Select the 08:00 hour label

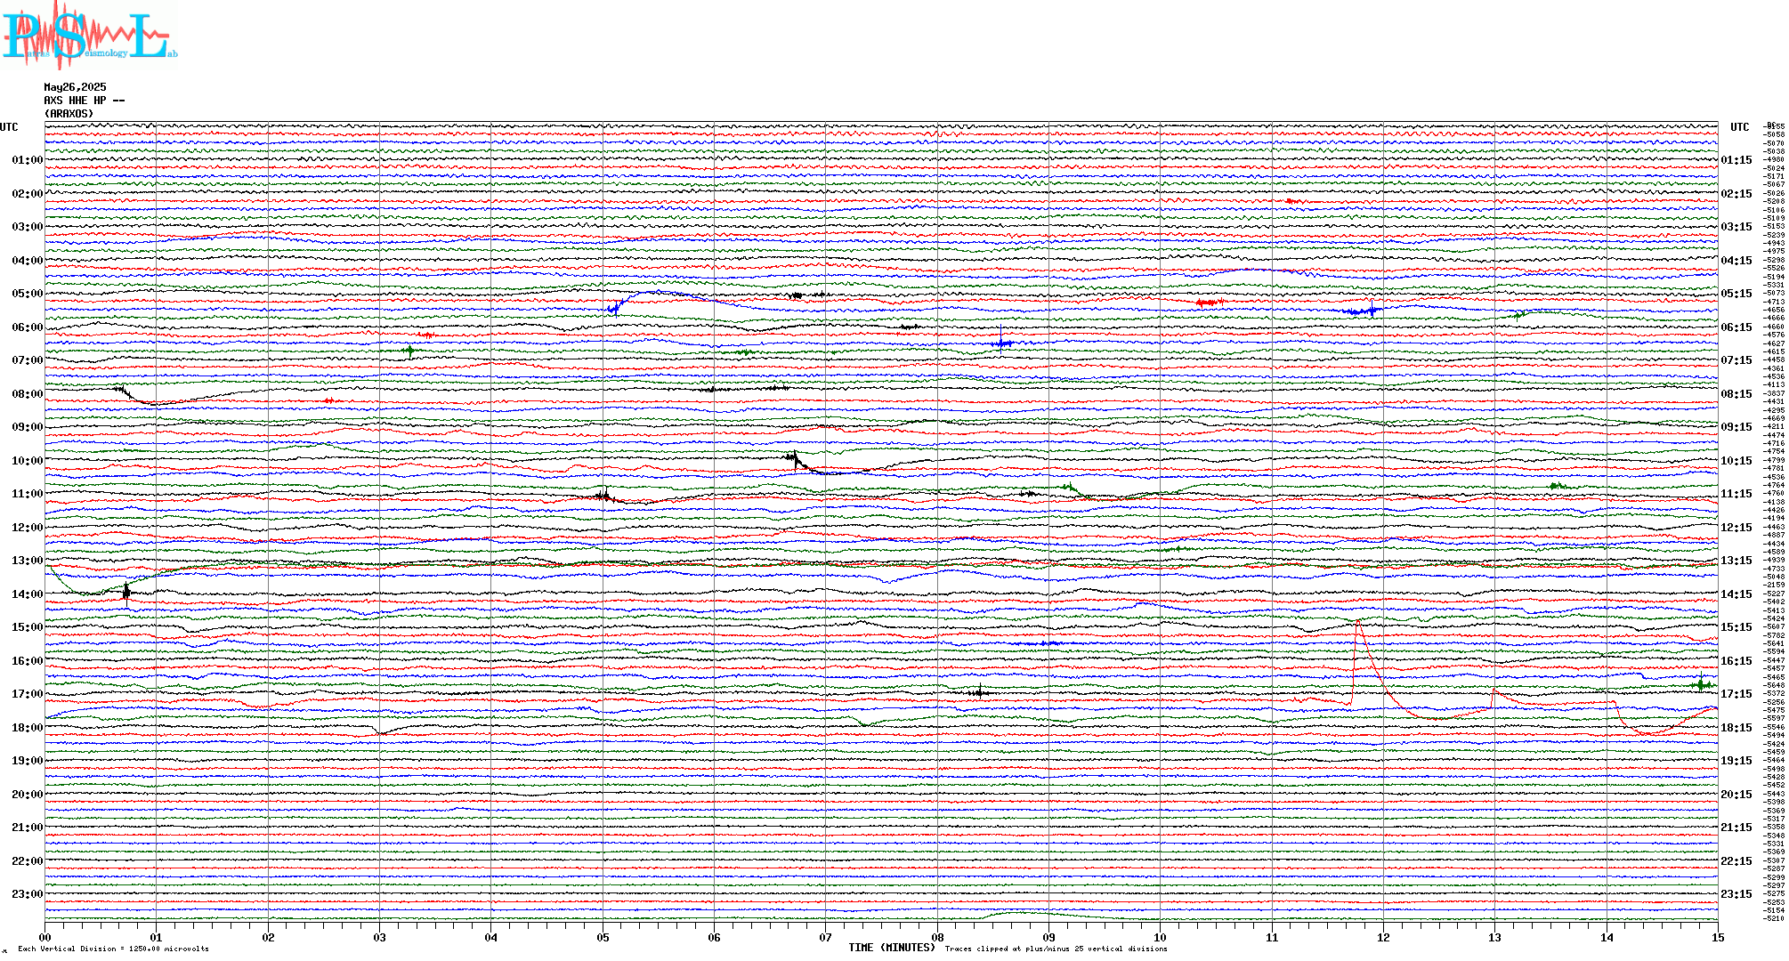27,394
